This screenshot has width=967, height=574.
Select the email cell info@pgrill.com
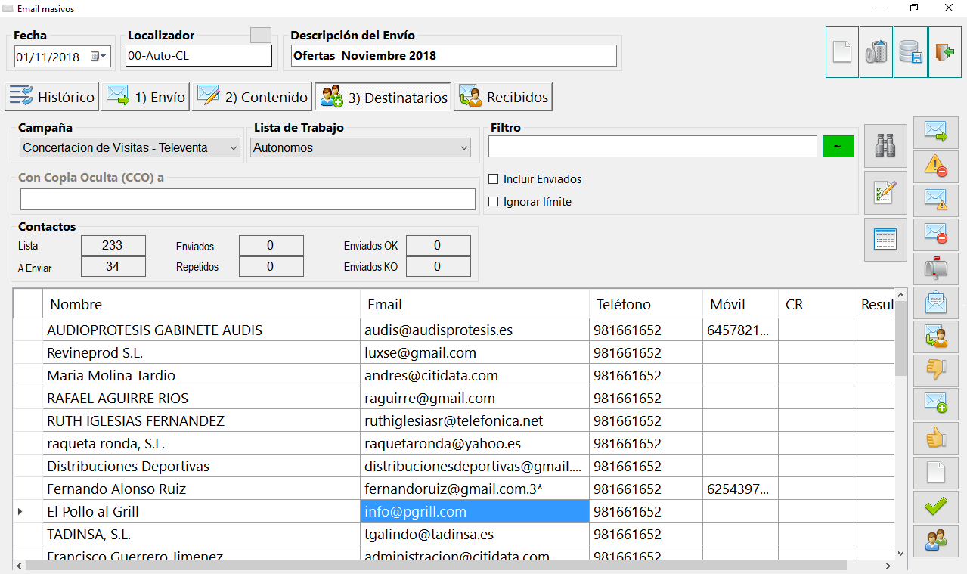pyautogui.click(x=475, y=512)
